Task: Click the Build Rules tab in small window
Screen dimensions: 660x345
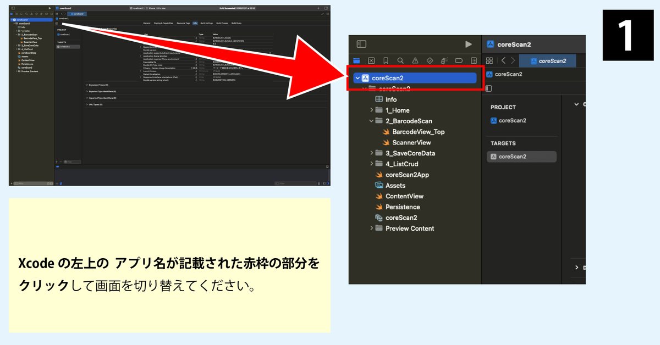Action: [x=237, y=23]
